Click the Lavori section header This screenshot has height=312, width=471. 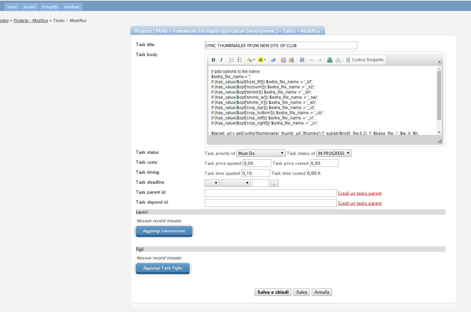291,212
